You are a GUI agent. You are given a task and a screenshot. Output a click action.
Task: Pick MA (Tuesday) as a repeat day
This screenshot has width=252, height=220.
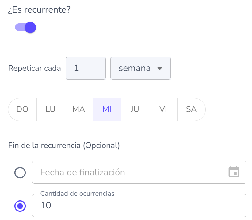pos(79,109)
